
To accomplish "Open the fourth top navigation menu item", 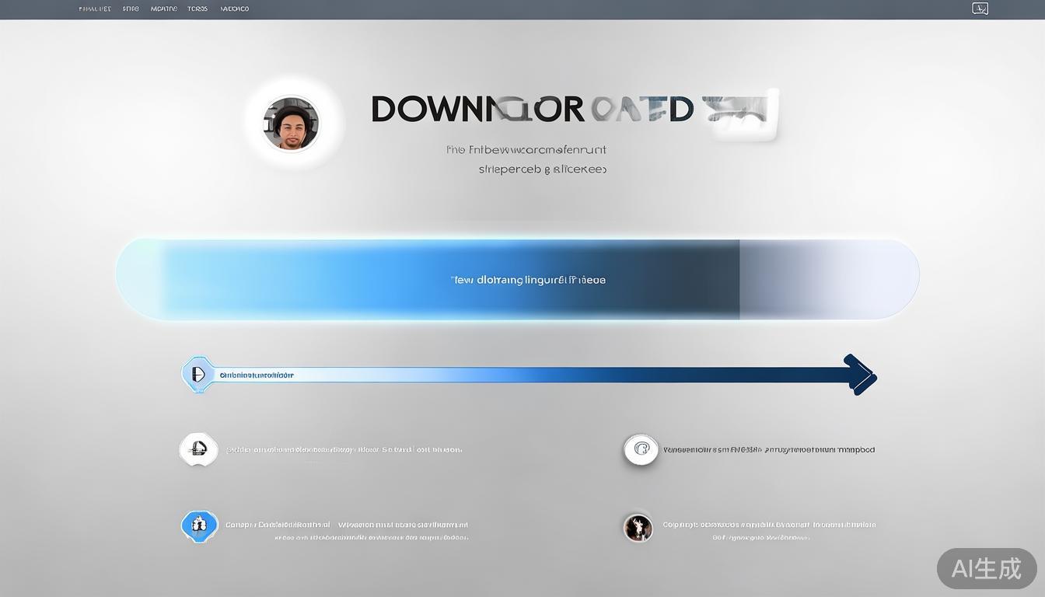I will click(197, 9).
